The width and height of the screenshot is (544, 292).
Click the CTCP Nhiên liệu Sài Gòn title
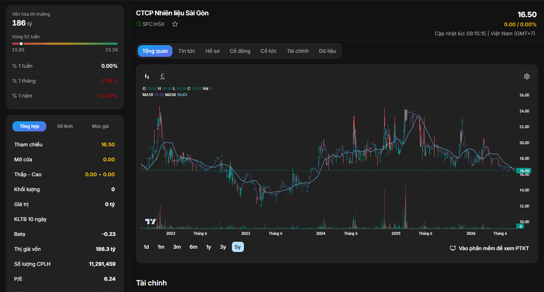pos(172,13)
